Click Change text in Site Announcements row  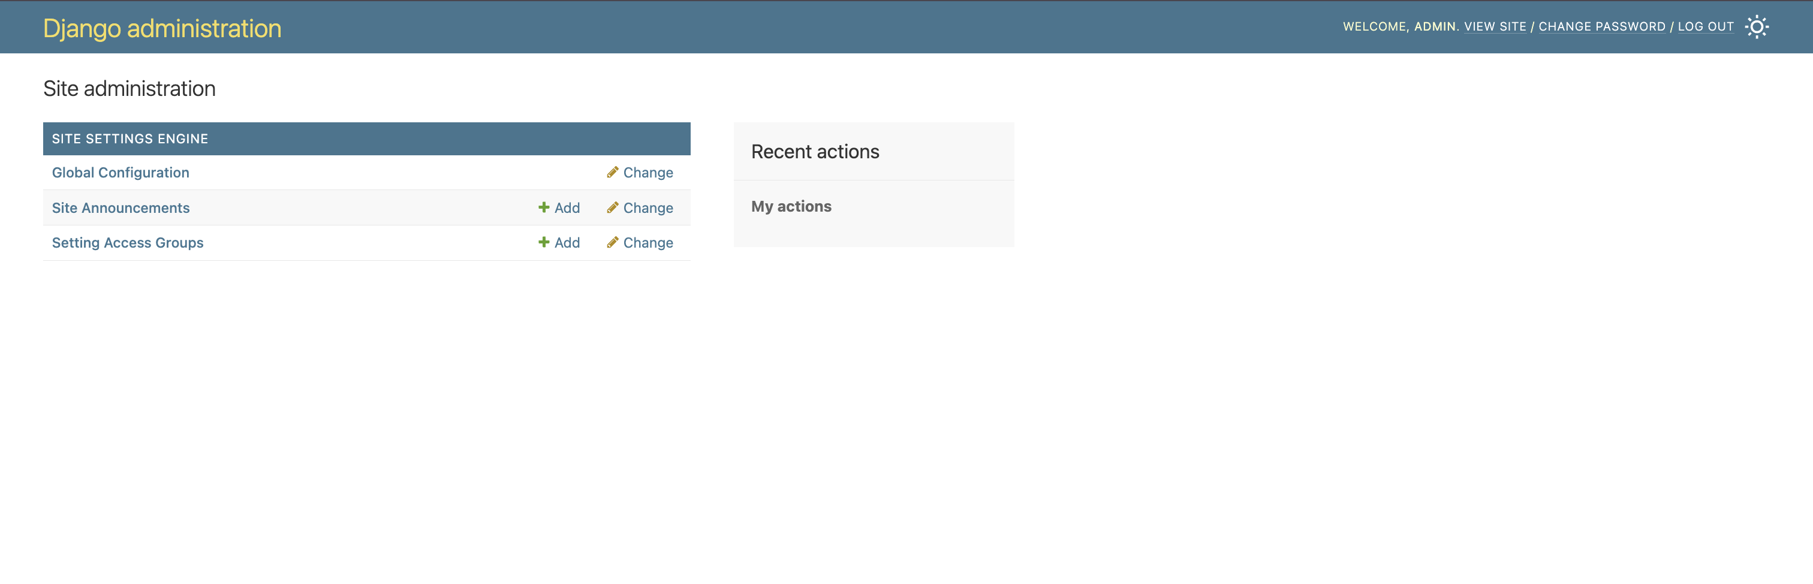(648, 207)
